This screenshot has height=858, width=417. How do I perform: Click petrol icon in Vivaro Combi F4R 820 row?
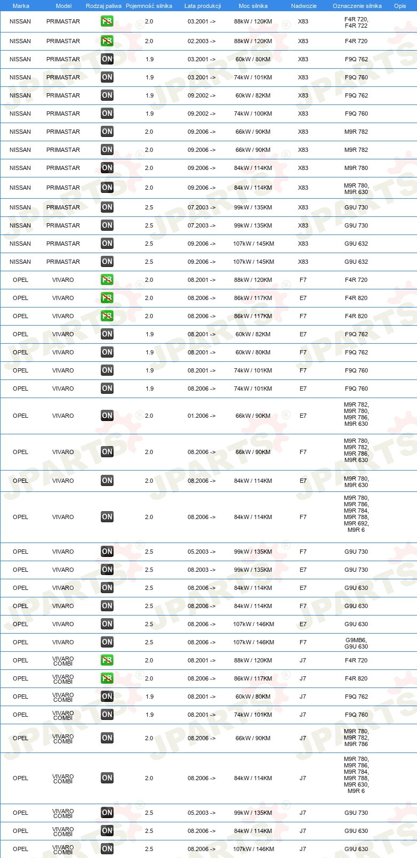(107, 678)
